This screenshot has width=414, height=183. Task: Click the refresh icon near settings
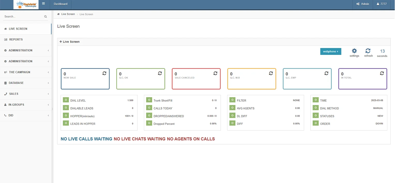pyautogui.click(x=368, y=51)
